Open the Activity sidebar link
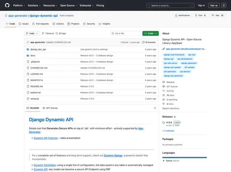Screen dimensions: 231x172 168,91
